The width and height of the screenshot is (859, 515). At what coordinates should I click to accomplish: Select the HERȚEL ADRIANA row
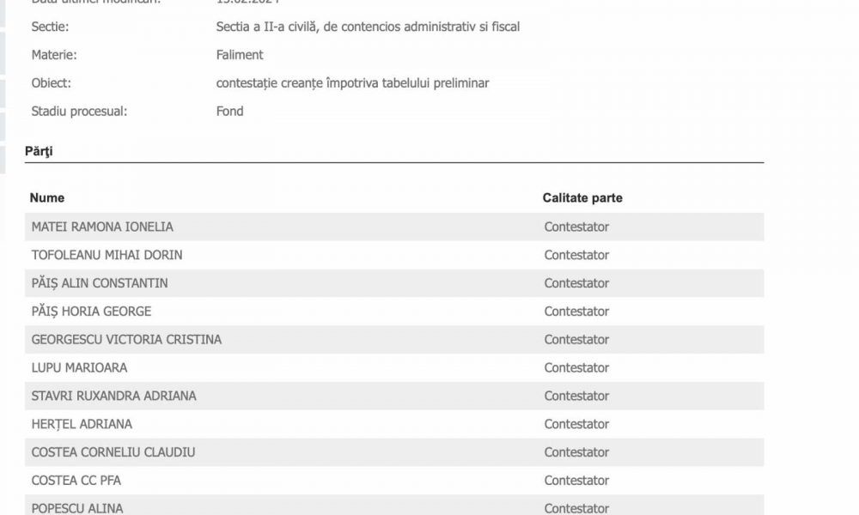pos(82,424)
